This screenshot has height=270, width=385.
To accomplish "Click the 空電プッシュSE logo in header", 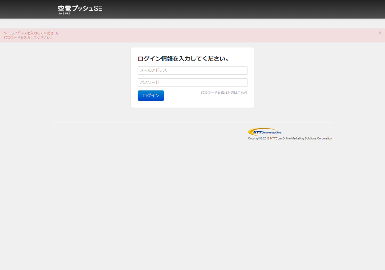I will [80, 10].
